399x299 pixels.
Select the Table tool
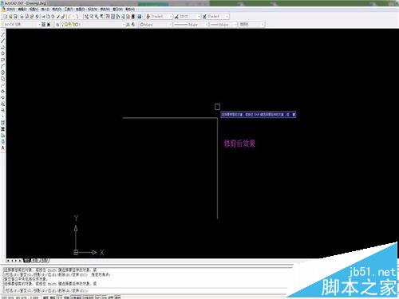pyautogui.click(x=3, y=141)
